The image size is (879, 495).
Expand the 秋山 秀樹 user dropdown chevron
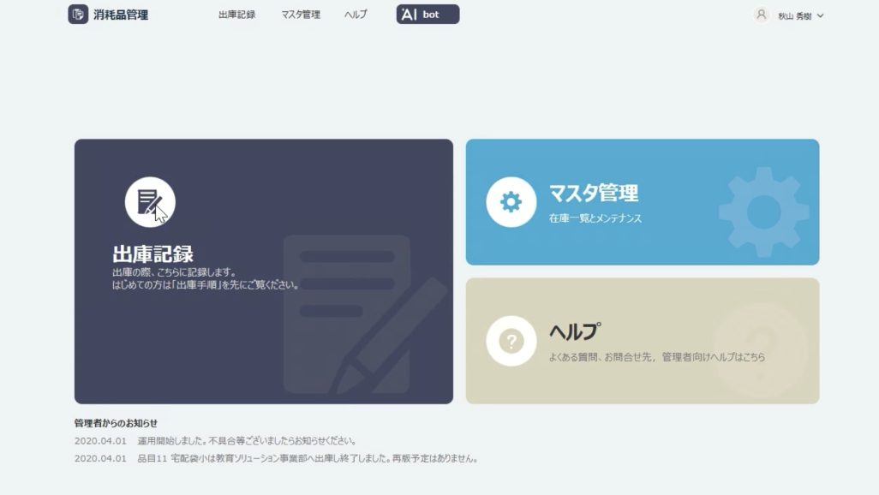820,15
